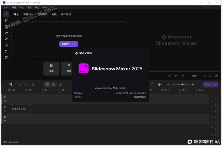Click the preview progress seek bar

pyautogui.click(x=184, y=71)
